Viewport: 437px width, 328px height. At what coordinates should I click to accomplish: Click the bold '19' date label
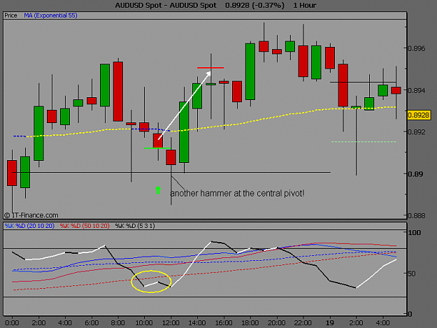[330, 322]
